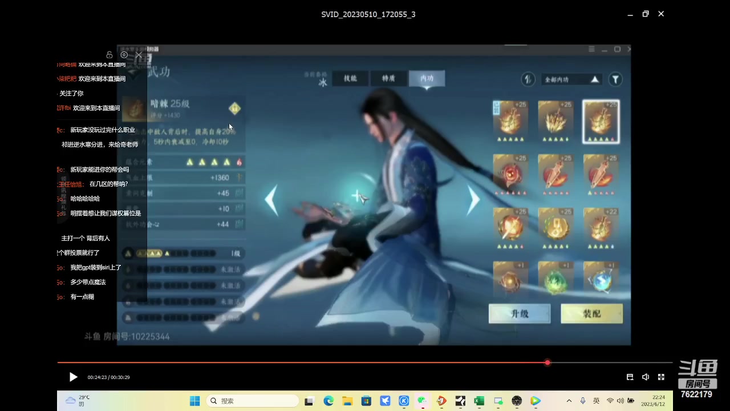The height and width of the screenshot is (411, 730).
Task: Switch the 英 input method indicator
Action: click(596, 401)
